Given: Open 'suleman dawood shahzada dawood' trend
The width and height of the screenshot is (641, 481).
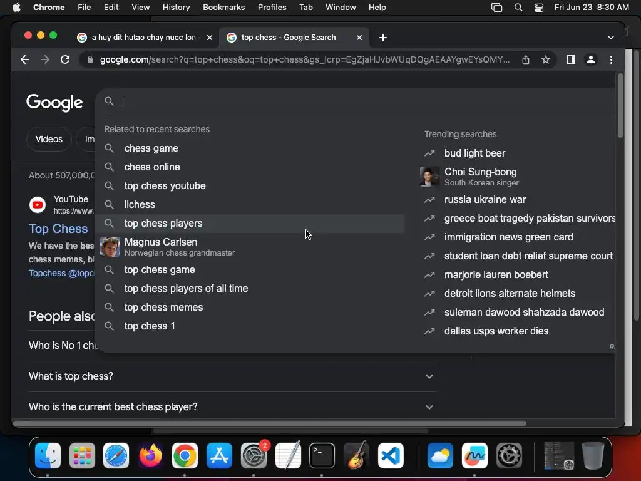Looking at the screenshot, I should point(524,313).
